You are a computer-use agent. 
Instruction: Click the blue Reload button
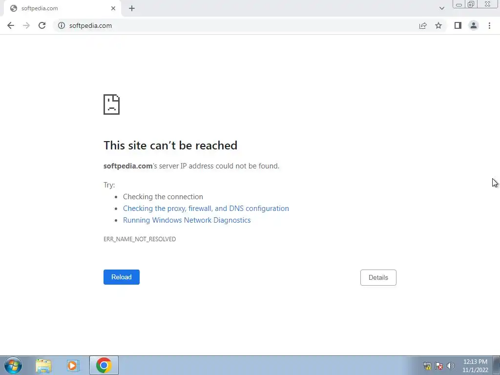point(122,277)
